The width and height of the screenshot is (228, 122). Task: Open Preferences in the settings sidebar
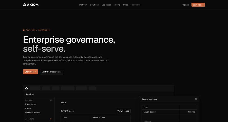(31, 104)
